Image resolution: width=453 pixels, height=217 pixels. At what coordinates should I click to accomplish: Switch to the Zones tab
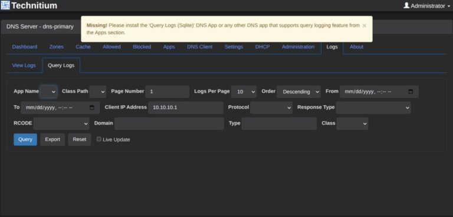[x=57, y=46]
